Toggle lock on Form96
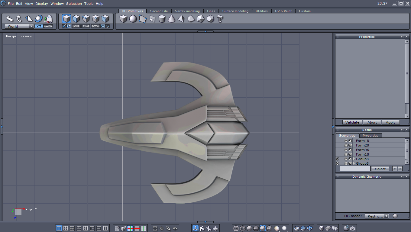Screen dimensions: 411x232 point(346,150)
